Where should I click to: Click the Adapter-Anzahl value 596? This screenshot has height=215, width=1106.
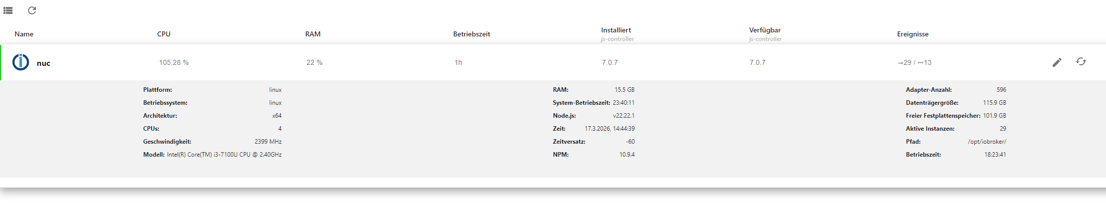point(1001,90)
